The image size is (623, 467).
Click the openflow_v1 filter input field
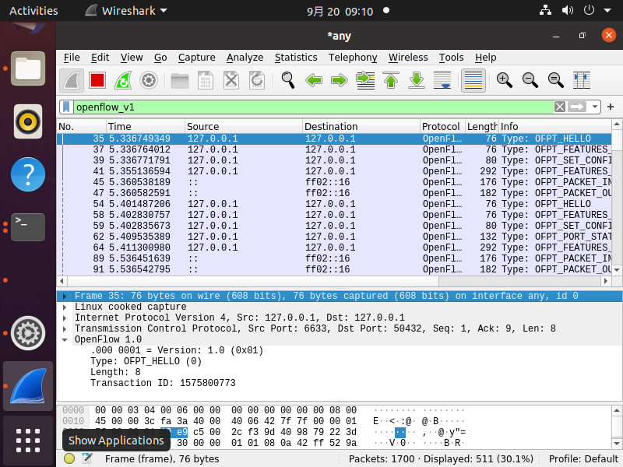(x=313, y=107)
